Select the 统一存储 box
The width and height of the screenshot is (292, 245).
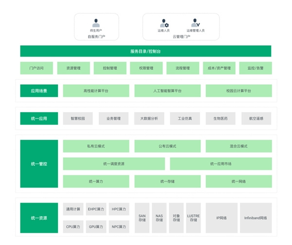coord(167,181)
